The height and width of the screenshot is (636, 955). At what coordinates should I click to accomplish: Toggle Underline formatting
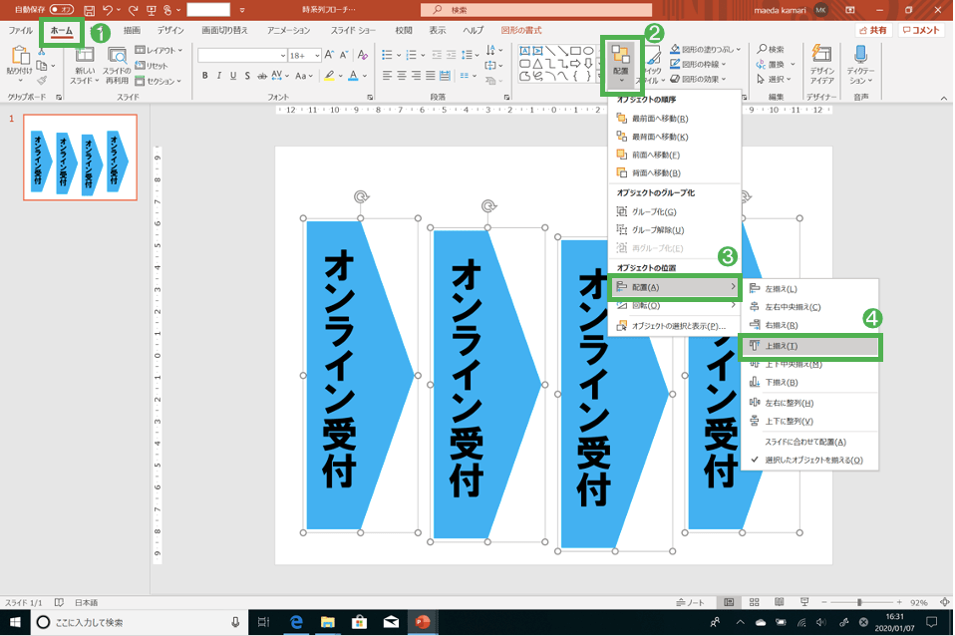pyautogui.click(x=232, y=76)
